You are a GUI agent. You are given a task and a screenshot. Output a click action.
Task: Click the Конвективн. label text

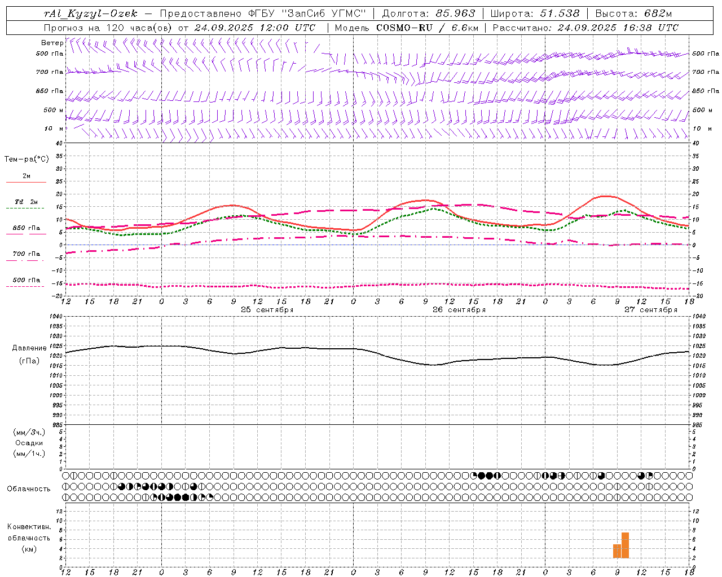[29, 527]
